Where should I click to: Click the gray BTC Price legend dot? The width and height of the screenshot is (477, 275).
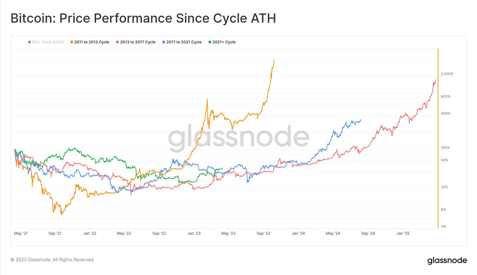[x=30, y=42]
